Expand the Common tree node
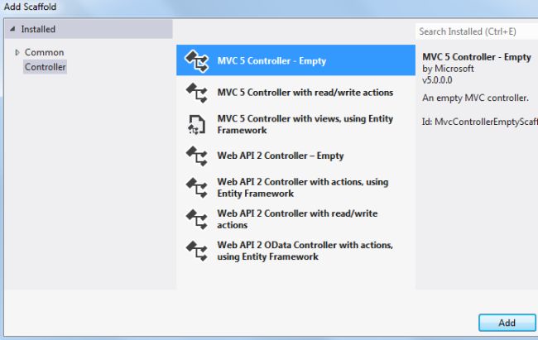The height and width of the screenshot is (340, 538). 17,53
